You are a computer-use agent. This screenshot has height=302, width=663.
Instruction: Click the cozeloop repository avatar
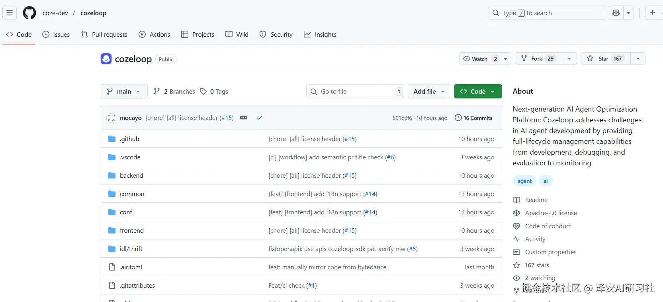[106, 59]
